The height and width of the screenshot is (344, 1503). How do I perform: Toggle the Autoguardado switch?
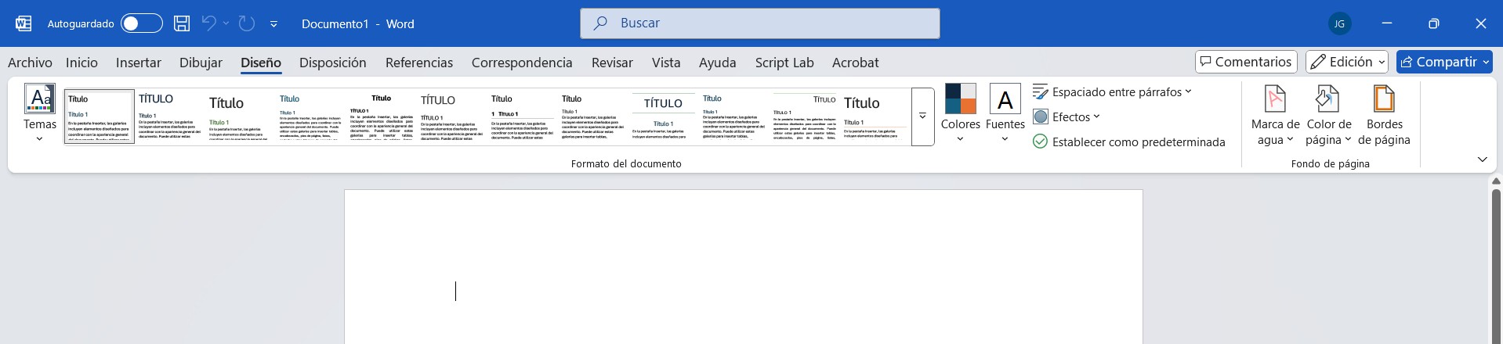[142, 23]
